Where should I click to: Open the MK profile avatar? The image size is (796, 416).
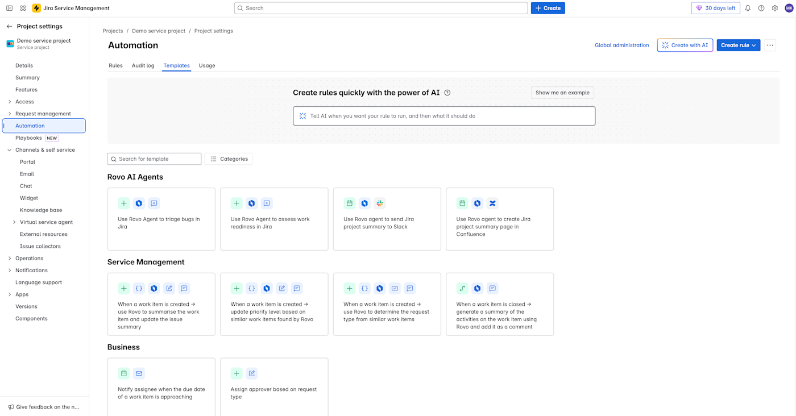[x=789, y=8]
